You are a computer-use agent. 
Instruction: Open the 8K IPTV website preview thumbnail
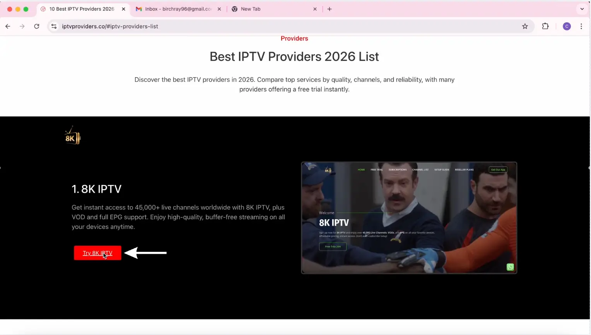coord(409,218)
